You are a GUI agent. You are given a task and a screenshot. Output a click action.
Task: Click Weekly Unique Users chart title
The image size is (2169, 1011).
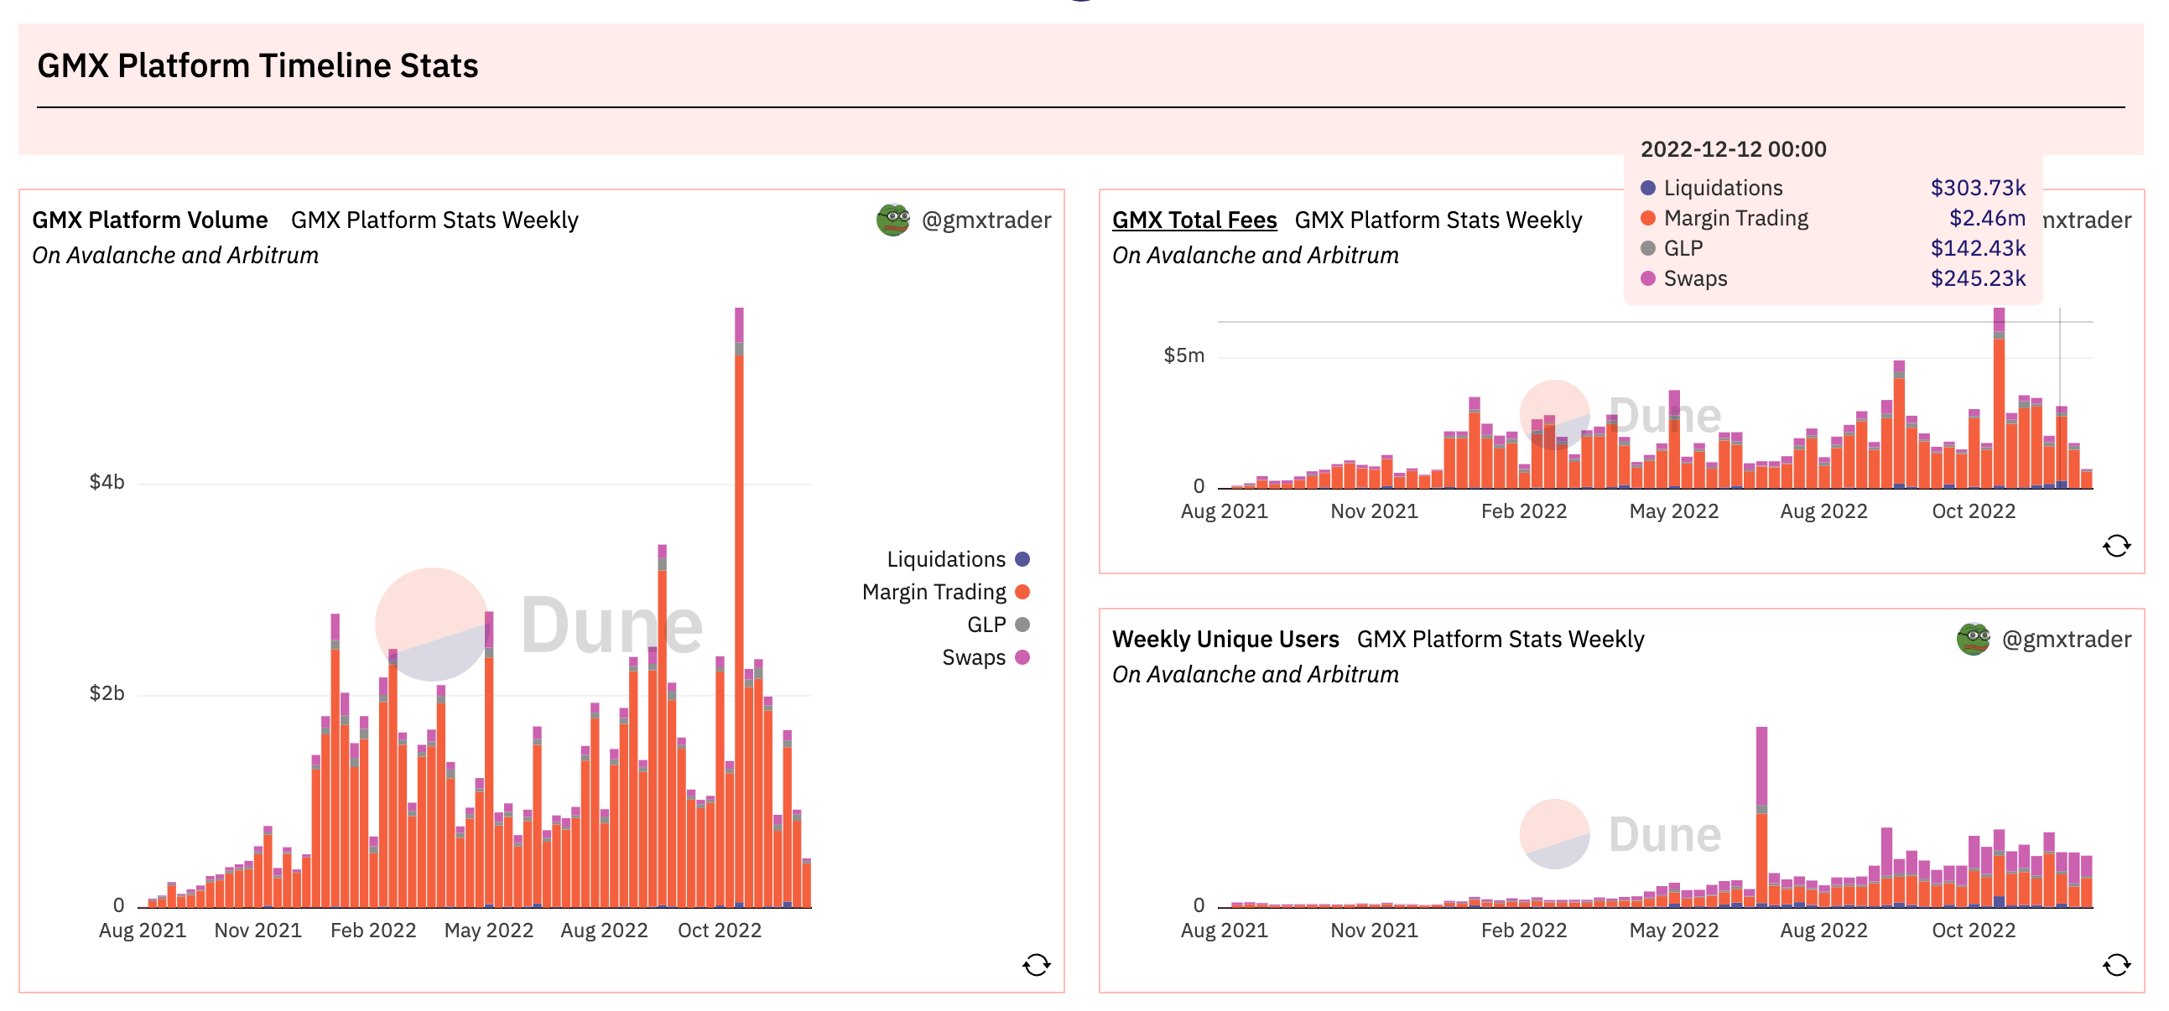(x=1225, y=640)
